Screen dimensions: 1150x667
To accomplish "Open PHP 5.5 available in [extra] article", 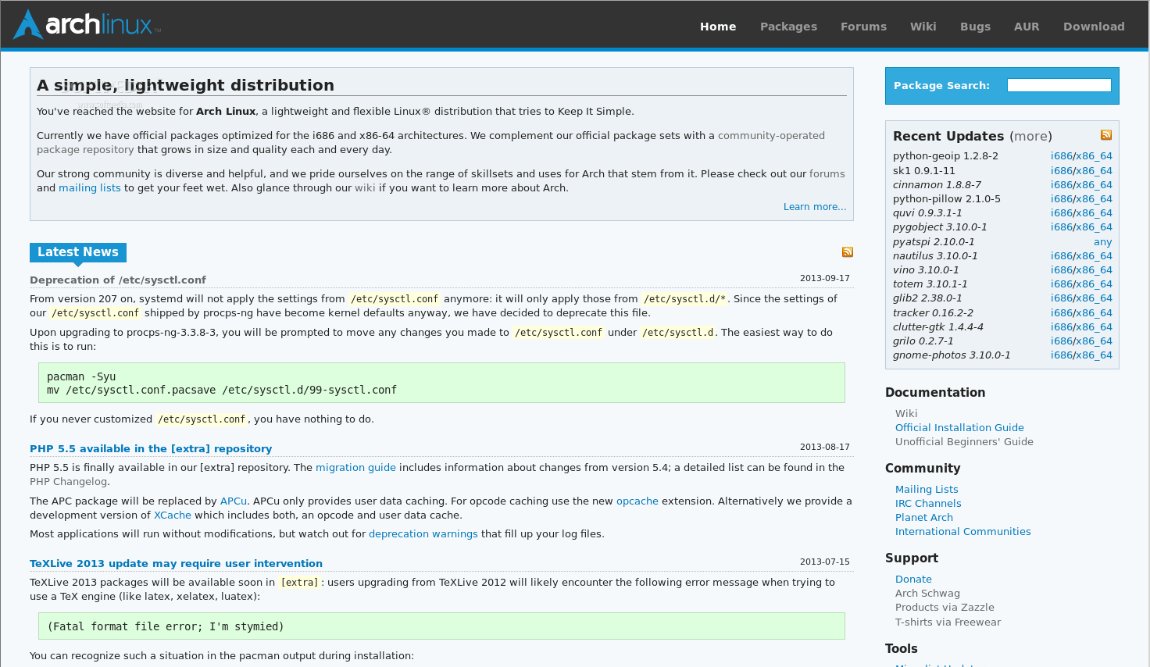I will (151, 448).
